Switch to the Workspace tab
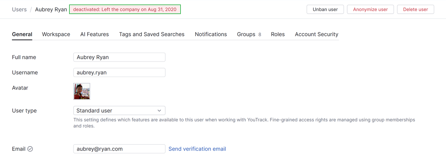This screenshot has width=446, height=157. pyautogui.click(x=56, y=34)
